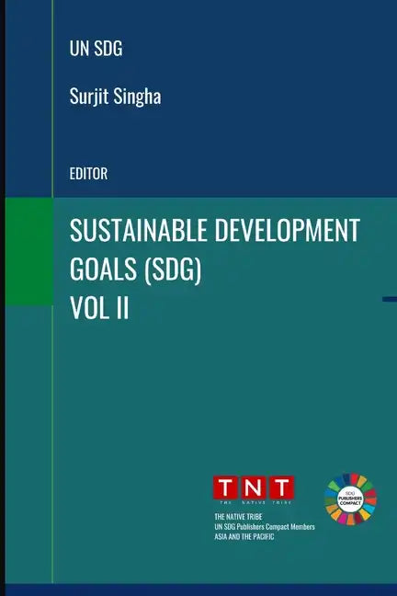Click the 'UN SDG' text

click(x=96, y=49)
